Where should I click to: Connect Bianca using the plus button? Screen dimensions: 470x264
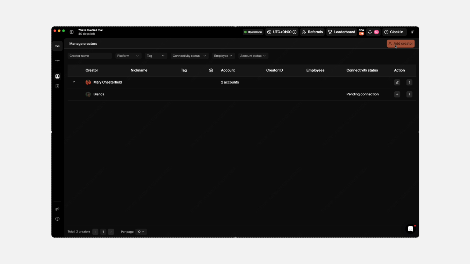[397, 94]
